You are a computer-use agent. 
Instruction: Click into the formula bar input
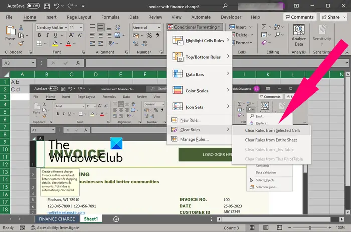(215, 63)
